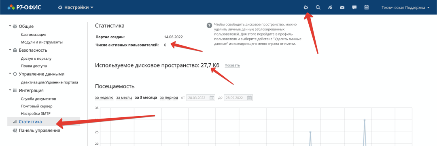Open the settings gear icon in header
Screen dimensions: 437x146
(x=306, y=8)
